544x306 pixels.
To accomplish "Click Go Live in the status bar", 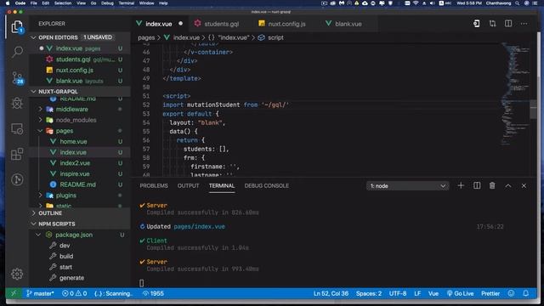I will [x=460, y=293].
